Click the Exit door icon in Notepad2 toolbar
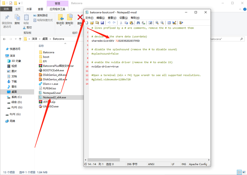 pyautogui.click(x=181, y=23)
